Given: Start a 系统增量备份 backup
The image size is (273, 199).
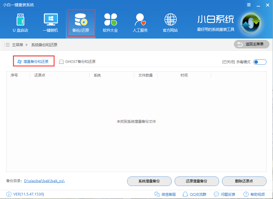Looking at the screenshot, I should pyautogui.click(x=149, y=181).
